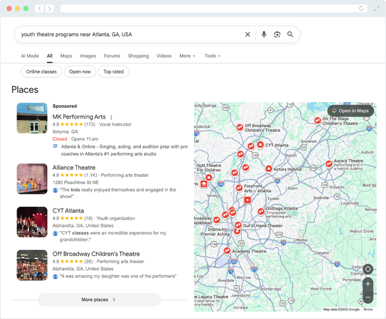The image size is (386, 319).
Task: Click the map pin for Off Broadway Children's Theatre
Action: tap(240, 127)
